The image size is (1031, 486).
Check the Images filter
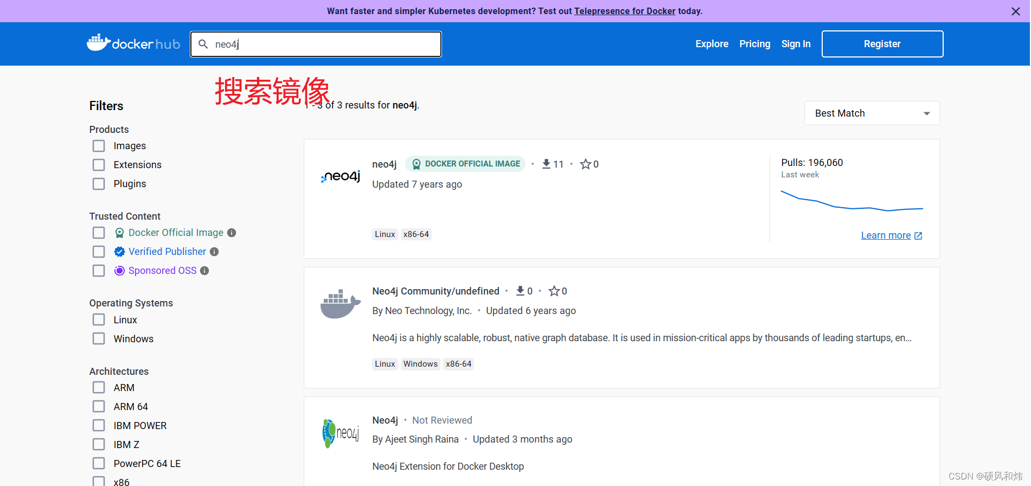coord(99,146)
